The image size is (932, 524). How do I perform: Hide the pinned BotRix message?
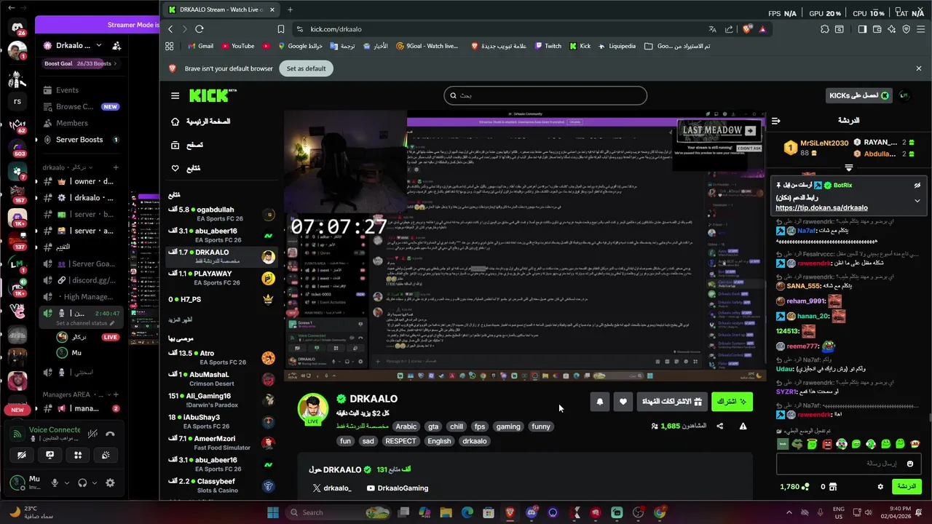917,186
